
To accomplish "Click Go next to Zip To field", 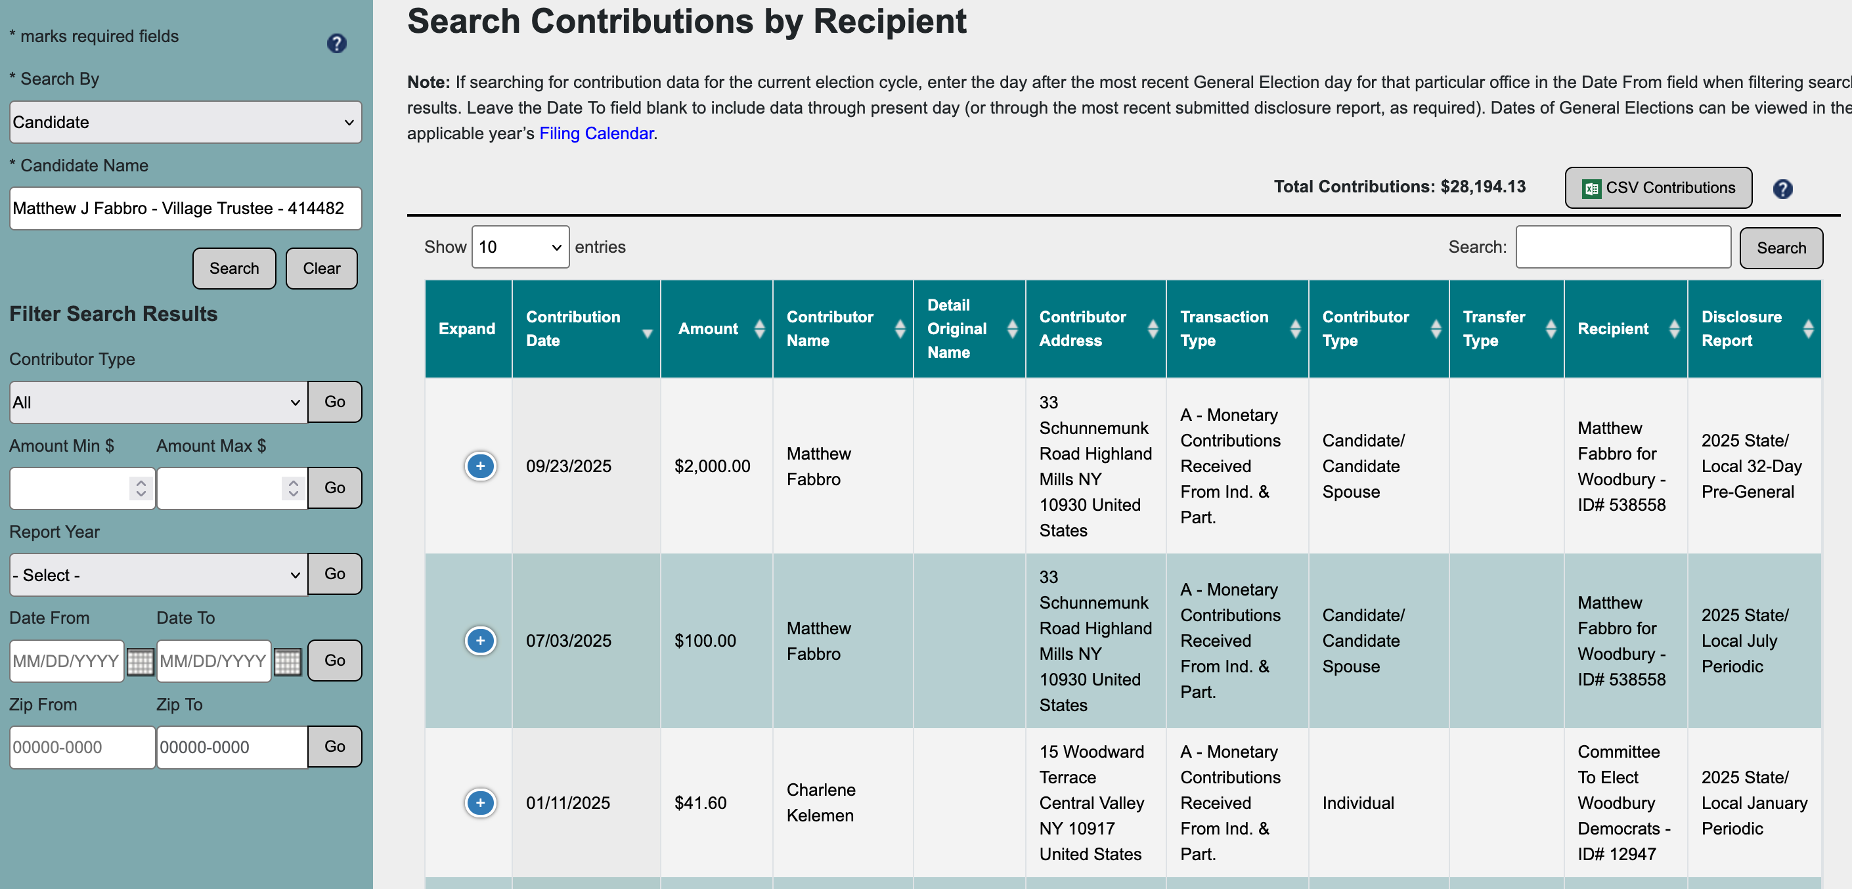I will 334,746.
